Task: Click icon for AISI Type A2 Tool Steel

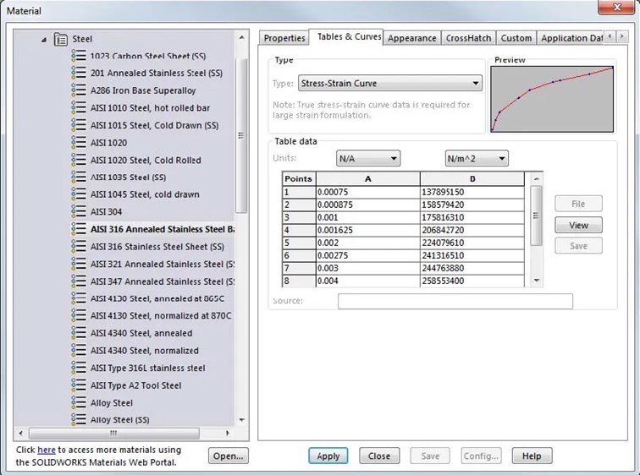Action: tap(78, 385)
